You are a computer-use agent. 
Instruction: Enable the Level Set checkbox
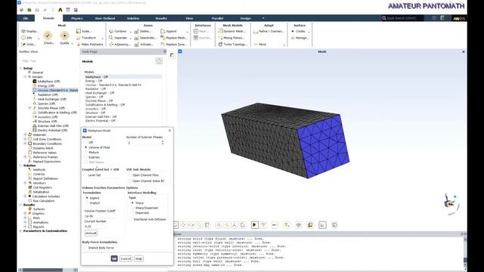click(x=85, y=175)
